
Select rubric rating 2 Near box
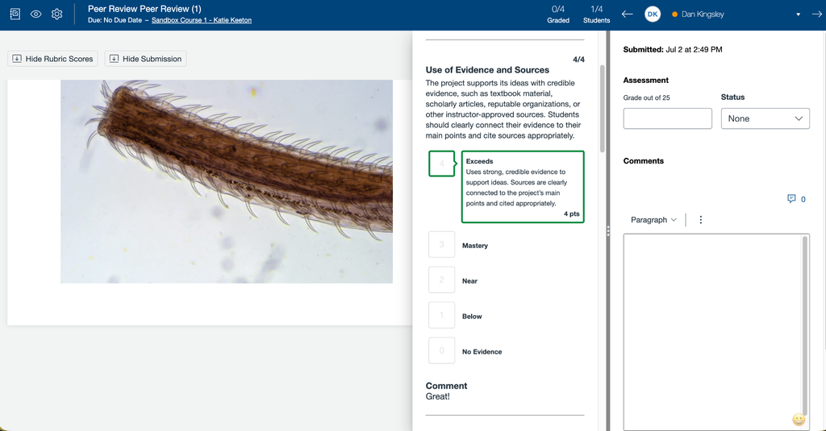(441, 280)
